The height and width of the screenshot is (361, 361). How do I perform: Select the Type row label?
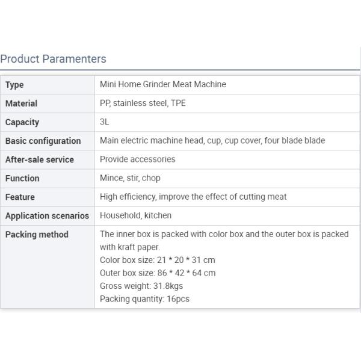point(14,85)
